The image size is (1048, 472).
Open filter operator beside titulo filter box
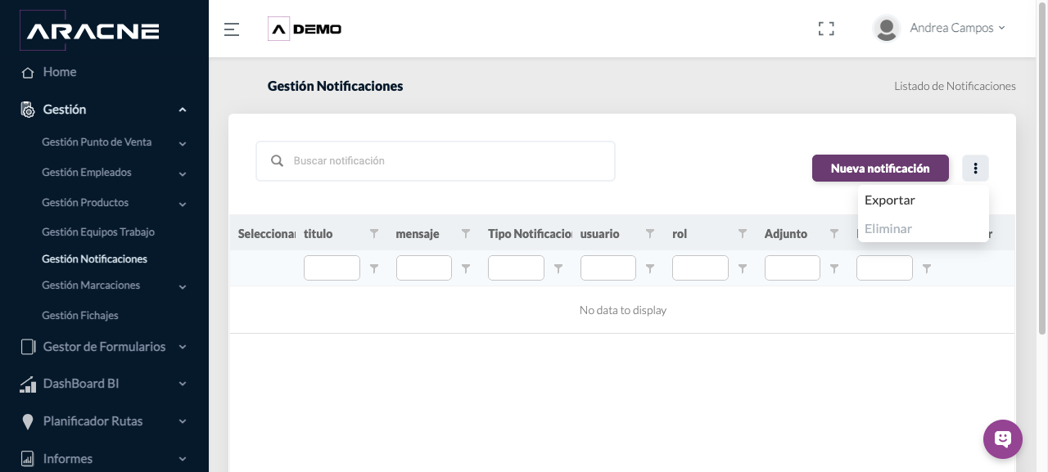pos(374,268)
